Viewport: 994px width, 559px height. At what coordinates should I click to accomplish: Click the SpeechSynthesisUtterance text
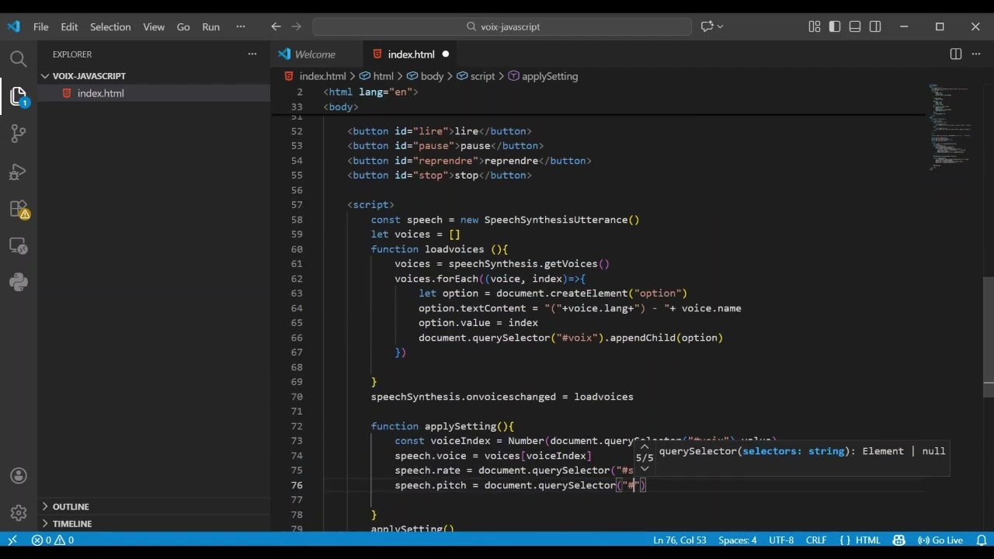point(555,220)
